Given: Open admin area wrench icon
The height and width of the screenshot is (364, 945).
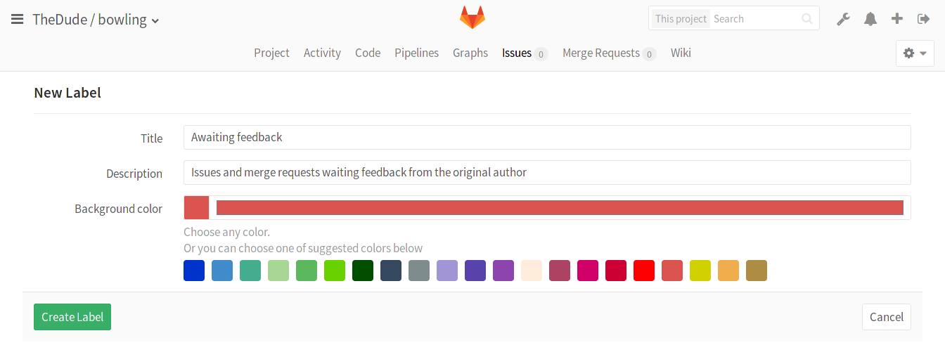Looking at the screenshot, I should (843, 19).
